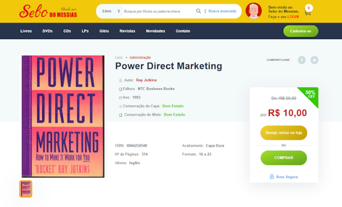Click the Área Segura link
The image size is (342, 207).
[x=287, y=177]
